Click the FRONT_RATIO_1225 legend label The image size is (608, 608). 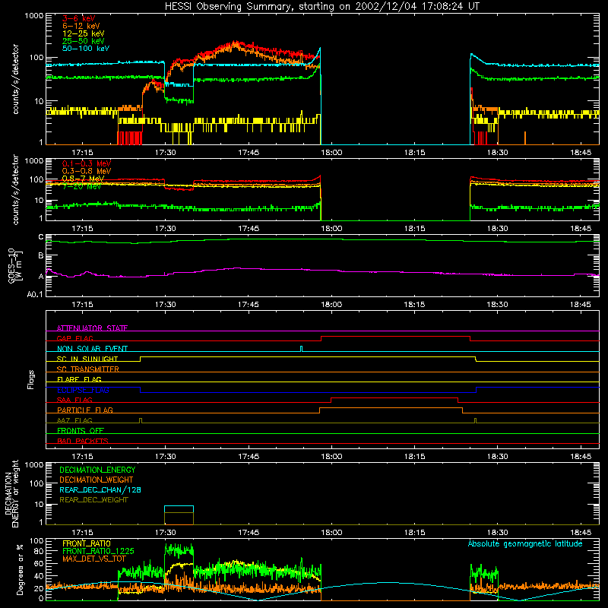(x=98, y=551)
